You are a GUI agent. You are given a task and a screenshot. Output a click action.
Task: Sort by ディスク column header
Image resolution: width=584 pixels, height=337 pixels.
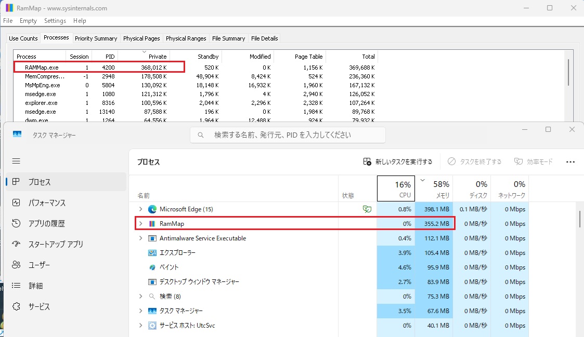coord(472,188)
